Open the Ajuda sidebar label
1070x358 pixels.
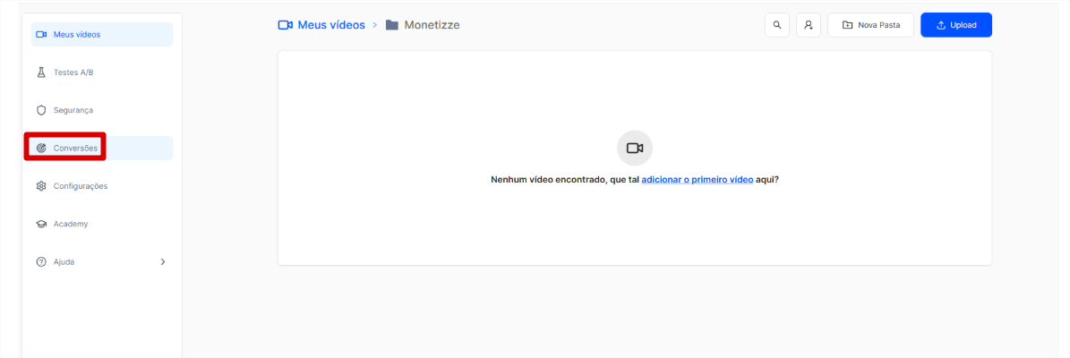tap(64, 262)
